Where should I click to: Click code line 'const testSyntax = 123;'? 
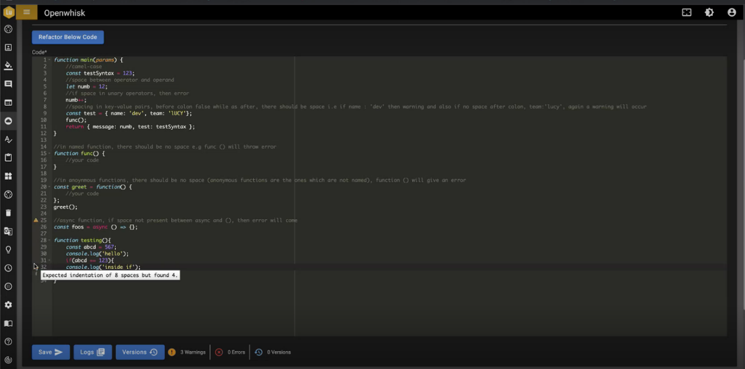tap(100, 73)
